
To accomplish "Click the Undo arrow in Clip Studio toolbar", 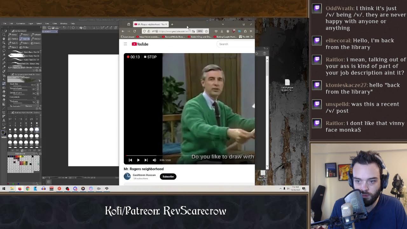I will point(64,28).
